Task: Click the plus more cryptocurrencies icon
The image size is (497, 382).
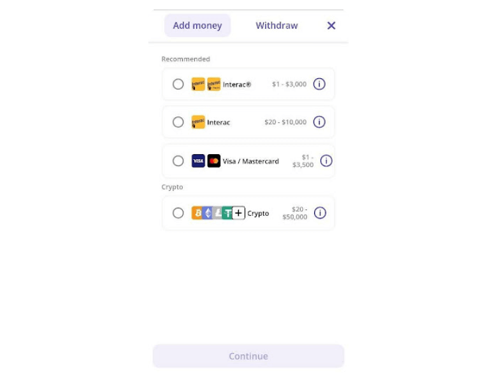Action: pyautogui.click(x=239, y=213)
